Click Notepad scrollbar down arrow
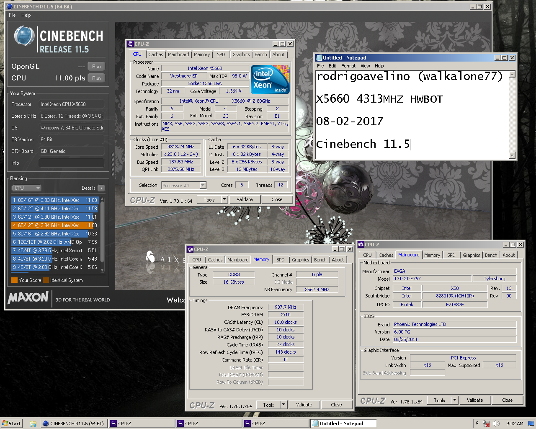Screen dimensions: 536x429 pyautogui.click(x=512, y=155)
